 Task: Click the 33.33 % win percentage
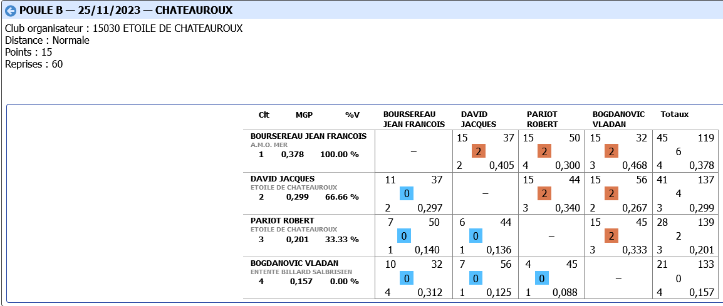pos(341,239)
